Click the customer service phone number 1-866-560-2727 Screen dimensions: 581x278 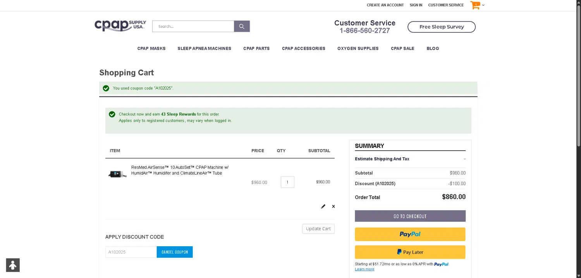365,31
